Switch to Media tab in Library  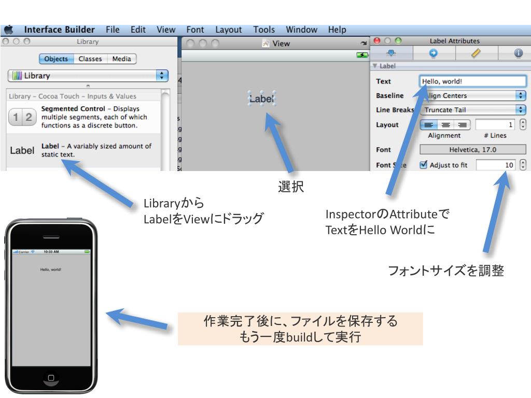(x=121, y=59)
